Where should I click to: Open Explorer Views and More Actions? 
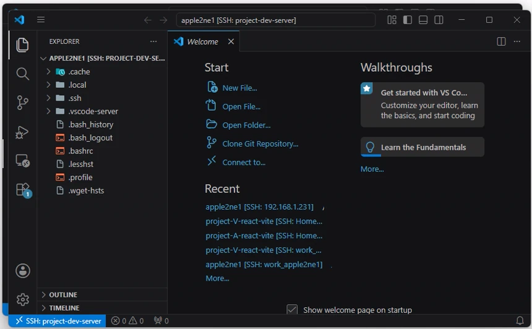(x=153, y=41)
